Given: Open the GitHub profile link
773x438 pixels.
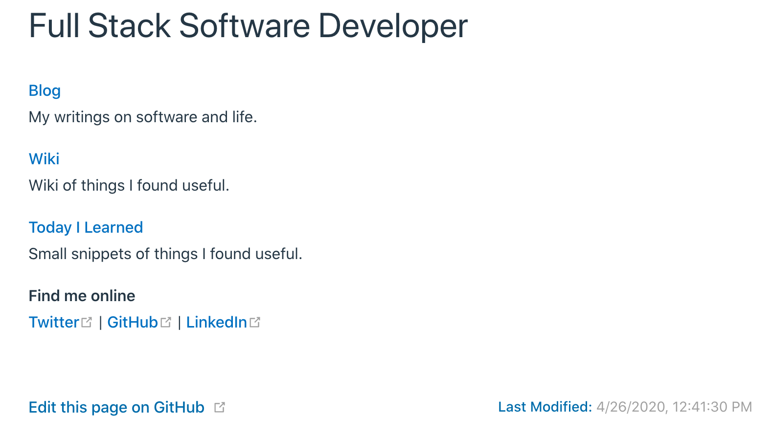Looking at the screenshot, I should pyautogui.click(x=132, y=323).
